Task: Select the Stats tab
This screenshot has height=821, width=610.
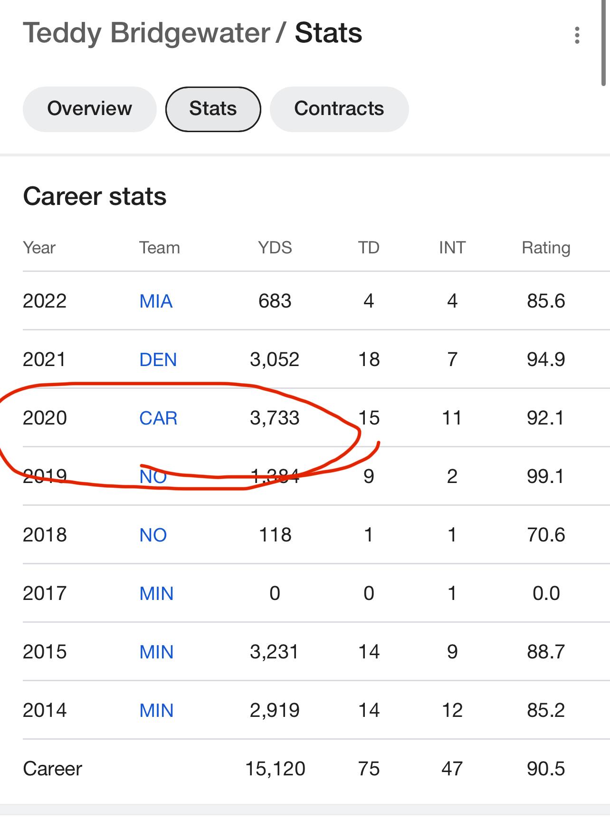Action: (213, 109)
